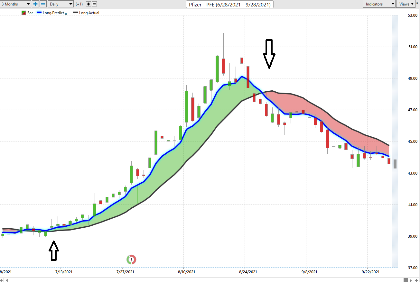Click the small dot beside Long.Predict
This screenshot has width=420, height=282.
pyautogui.click(x=66, y=14)
